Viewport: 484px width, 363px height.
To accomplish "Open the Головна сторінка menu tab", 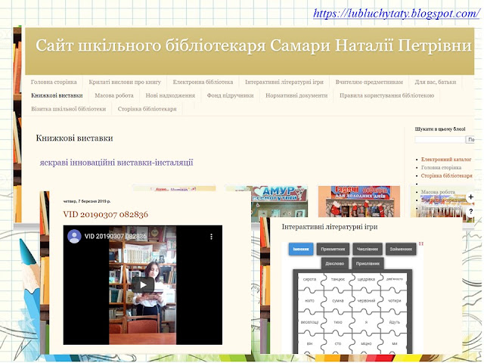I will 54,82.
